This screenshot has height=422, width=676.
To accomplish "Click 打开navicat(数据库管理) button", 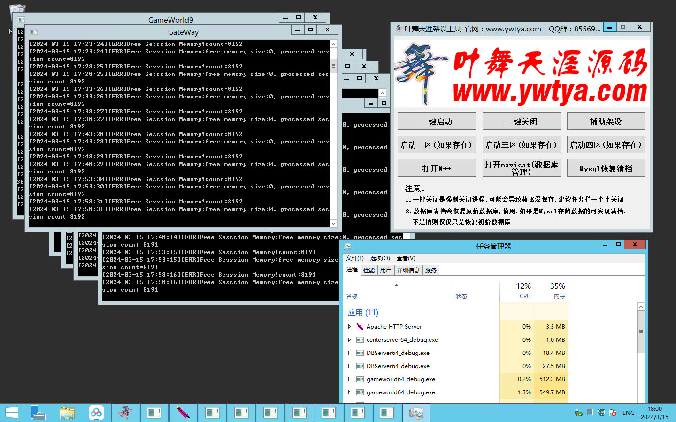I will 522,168.
